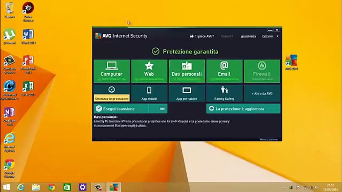This screenshot has width=342, height=192.
Task: Open the Web protection tile
Action: pos(149,71)
